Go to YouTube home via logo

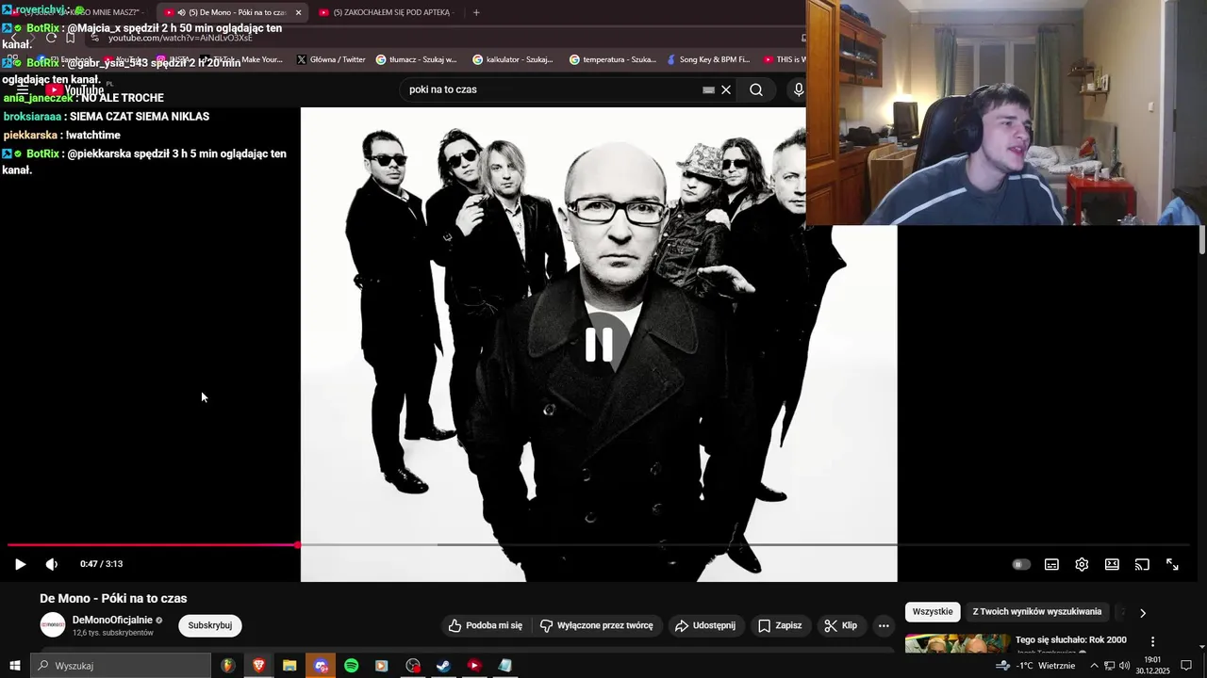coord(77,90)
